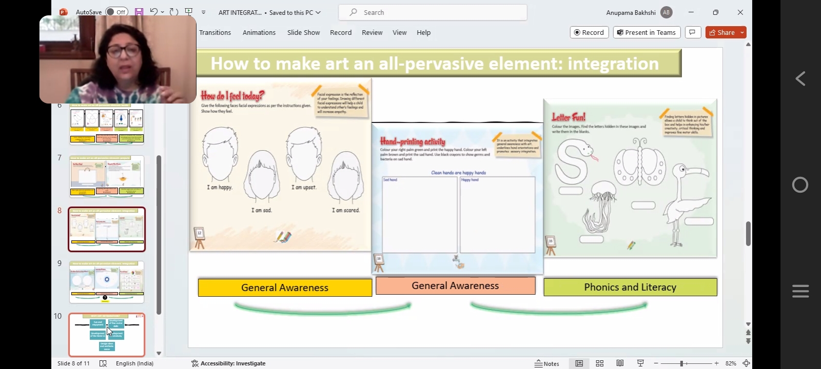Open the Record ribbon tab
Viewport: 821px width, 369px height.
[x=341, y=32]
